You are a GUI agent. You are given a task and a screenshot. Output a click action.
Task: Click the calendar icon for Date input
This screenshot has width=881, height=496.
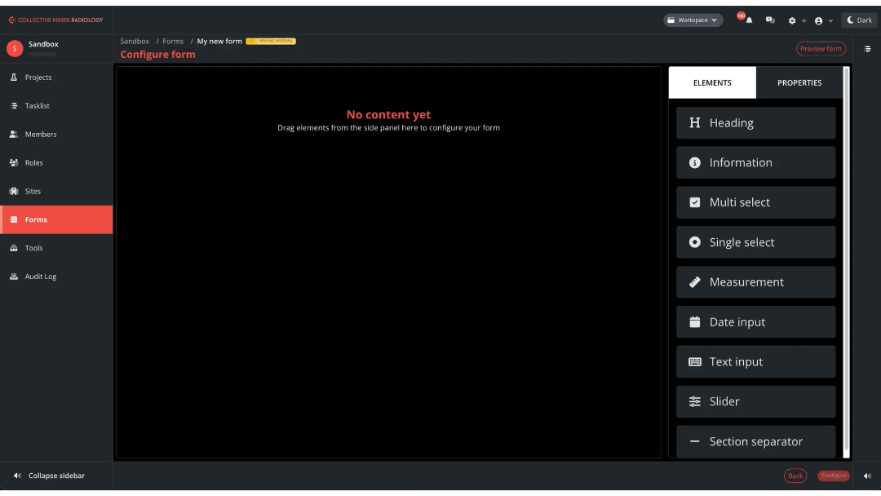(695, 322)
